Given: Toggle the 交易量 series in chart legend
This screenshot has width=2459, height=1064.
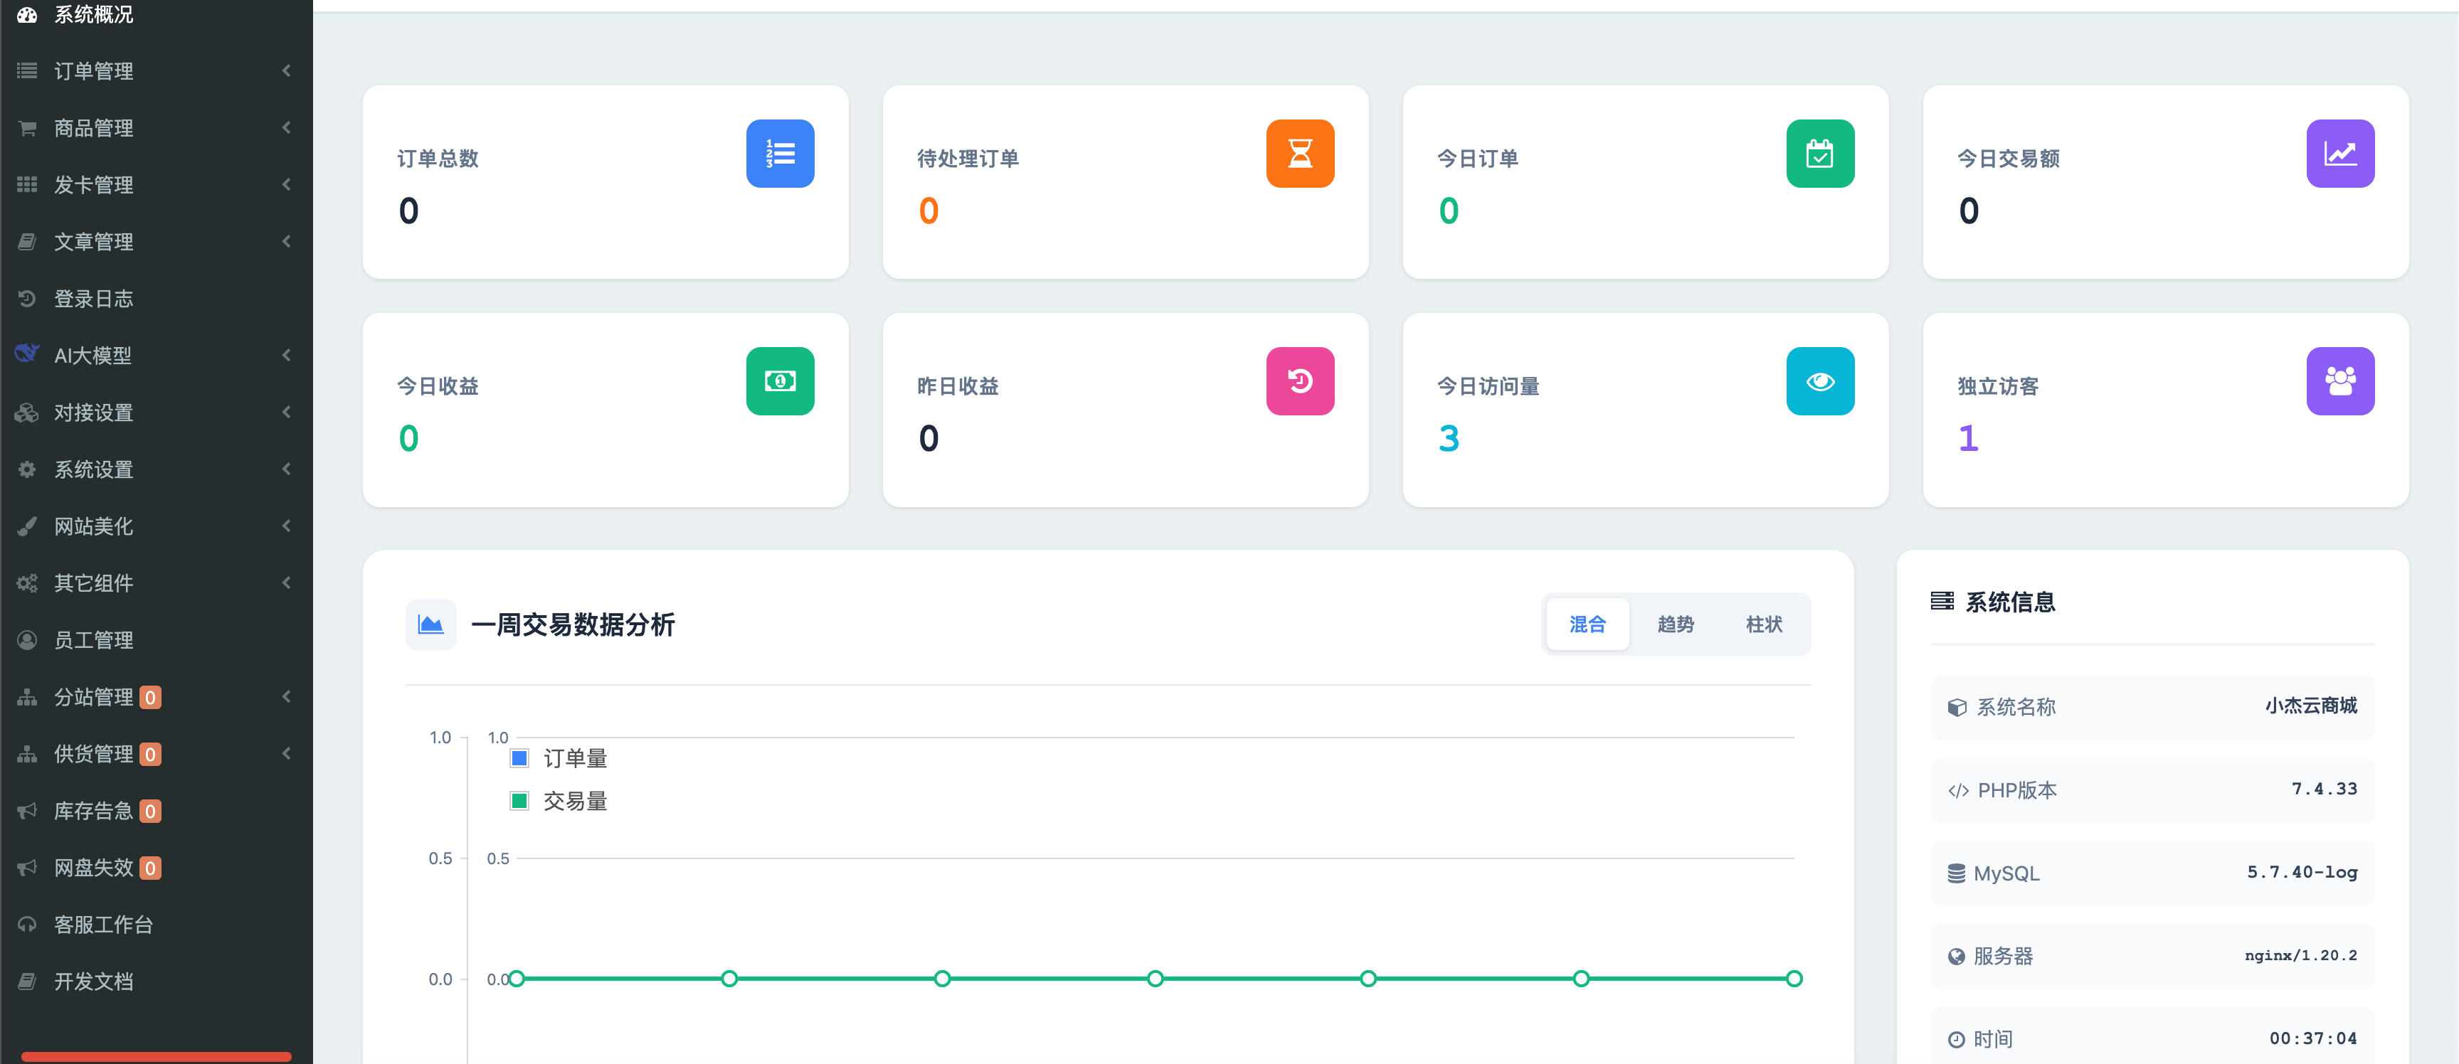Looking at the screenshot, I should pyautogui.click(x=559, y=802).
